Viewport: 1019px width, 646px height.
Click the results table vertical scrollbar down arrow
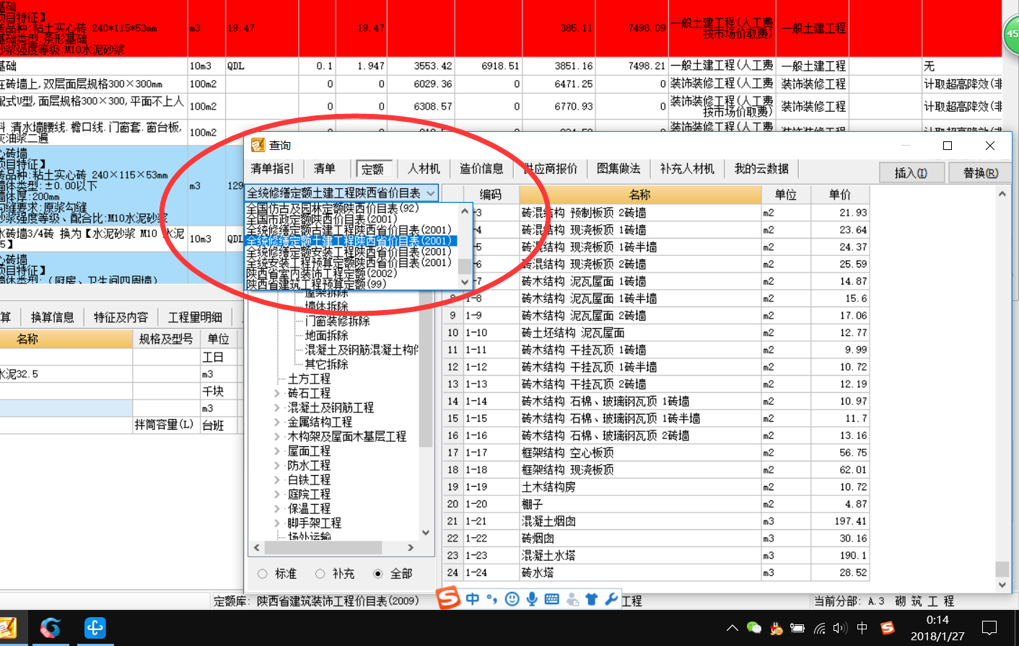pos(1002,585)
